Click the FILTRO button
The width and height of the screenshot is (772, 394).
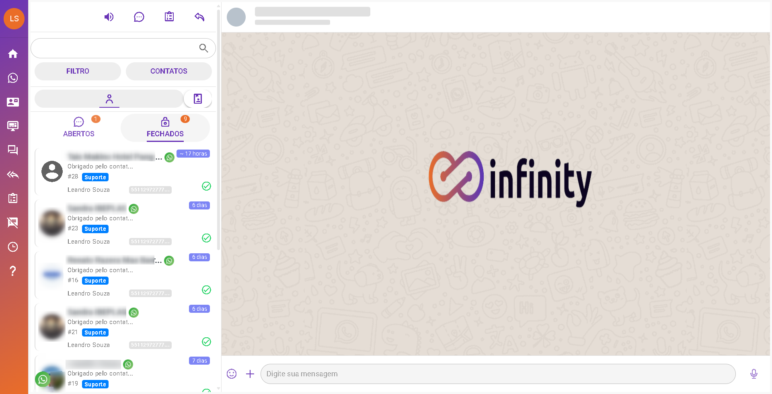(x=78, y=71)
